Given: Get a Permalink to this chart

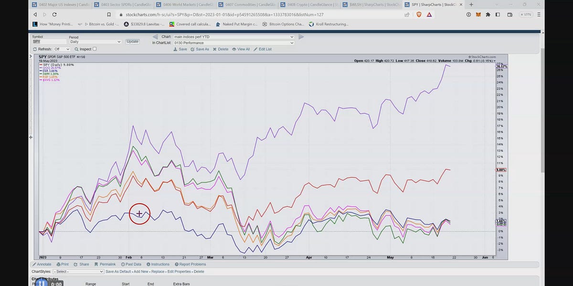Looking at the screenshot, I should coord(107,264).
